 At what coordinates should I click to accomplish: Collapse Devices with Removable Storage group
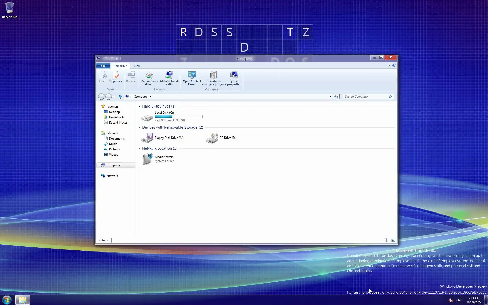(x=140, y=127)
